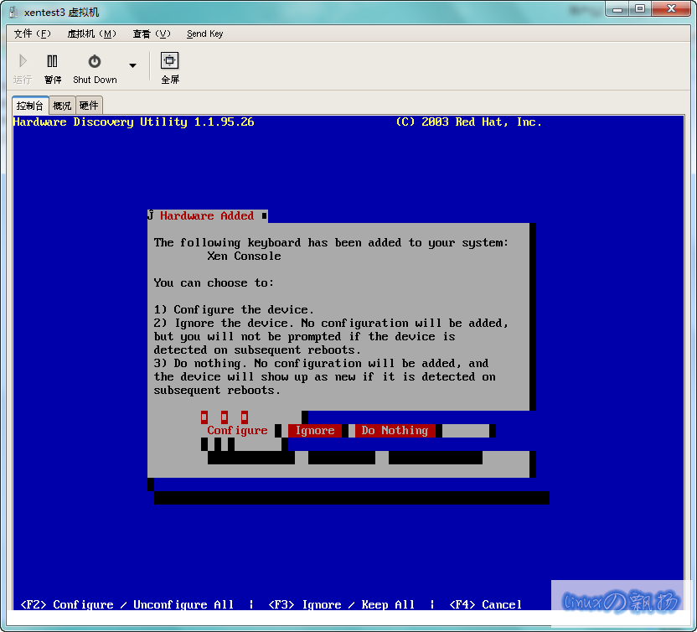
Task: Open the 查看 (View) menu
Action: pos(151,34)
